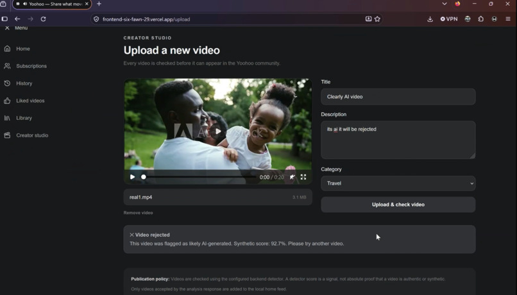Viewport: 517px width, 295px height.
Task: Click the Upload a new video heading
Action: (171, 51)
